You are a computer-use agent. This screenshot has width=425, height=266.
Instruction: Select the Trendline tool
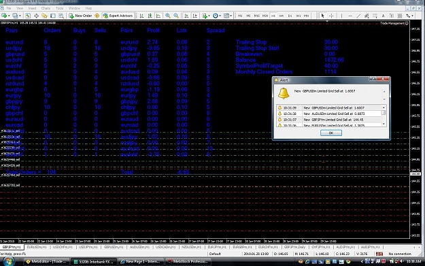point(358,16)
